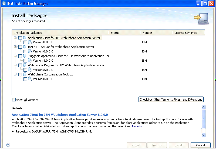The image size is (216, 149).
Task: Open help via question mark icon
Action: coord(8,145)
